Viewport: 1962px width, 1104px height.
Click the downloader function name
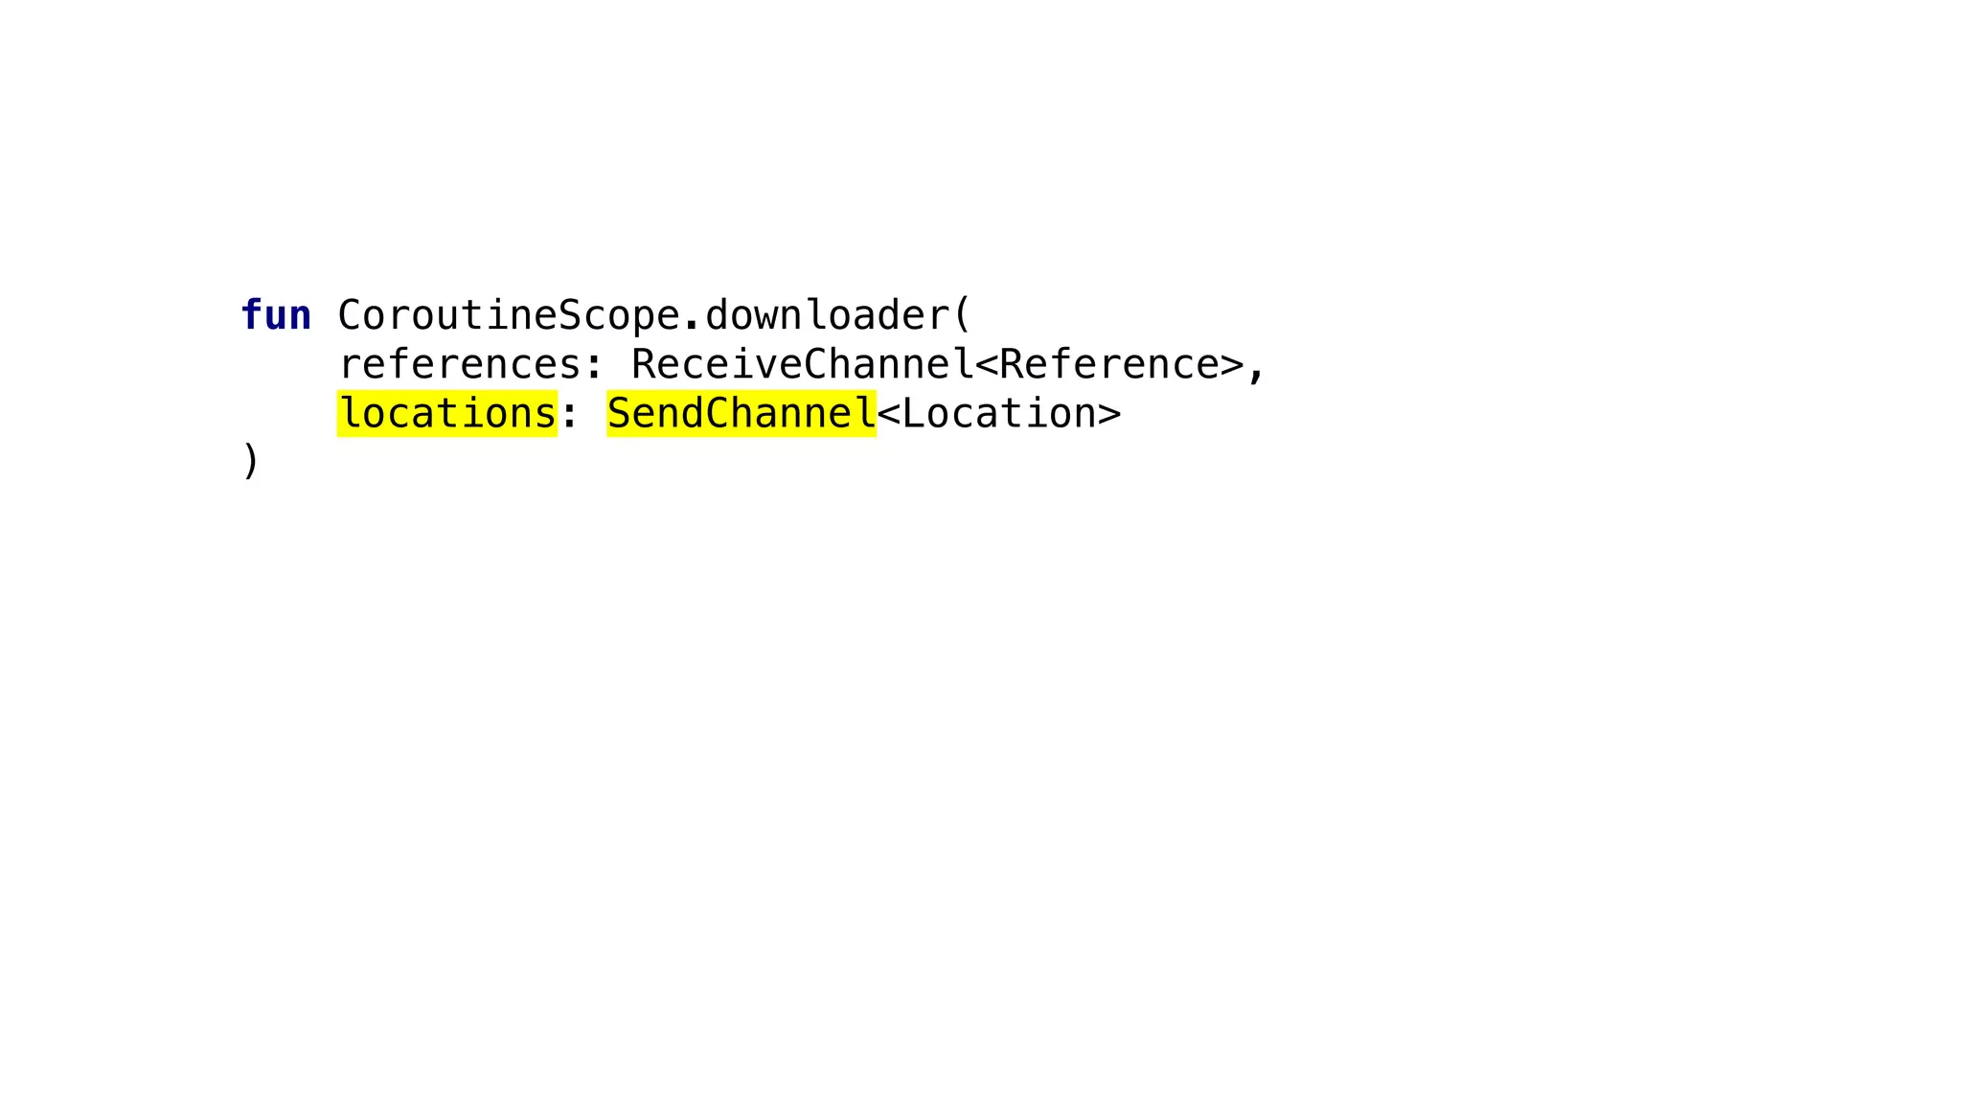[x=827, y=315]
